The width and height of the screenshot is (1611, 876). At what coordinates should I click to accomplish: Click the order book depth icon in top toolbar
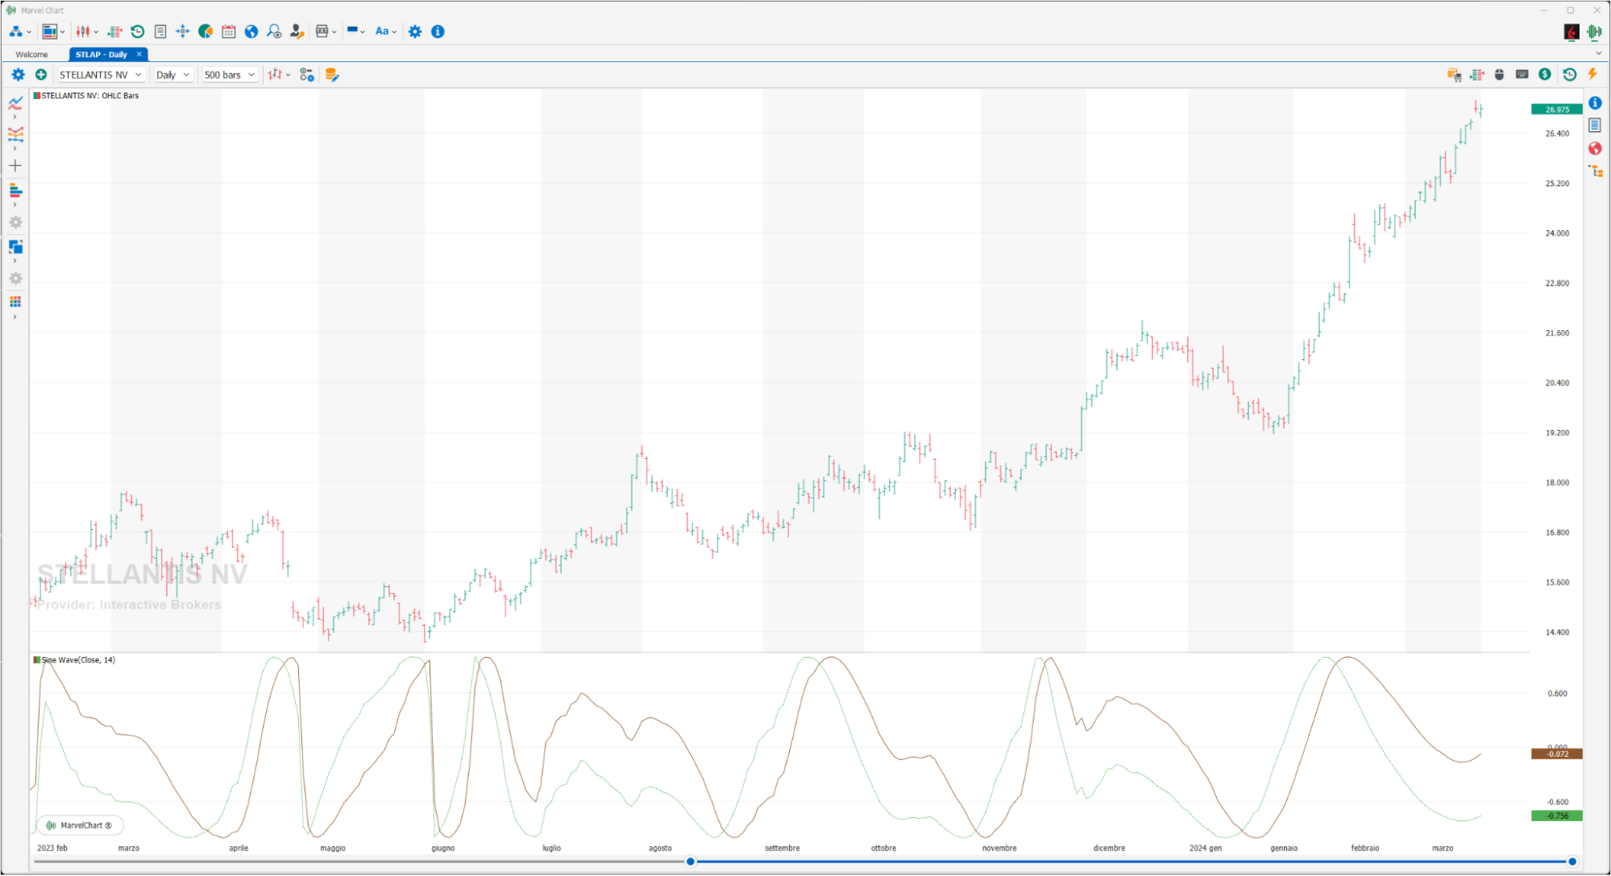click(x=114, y=31)
